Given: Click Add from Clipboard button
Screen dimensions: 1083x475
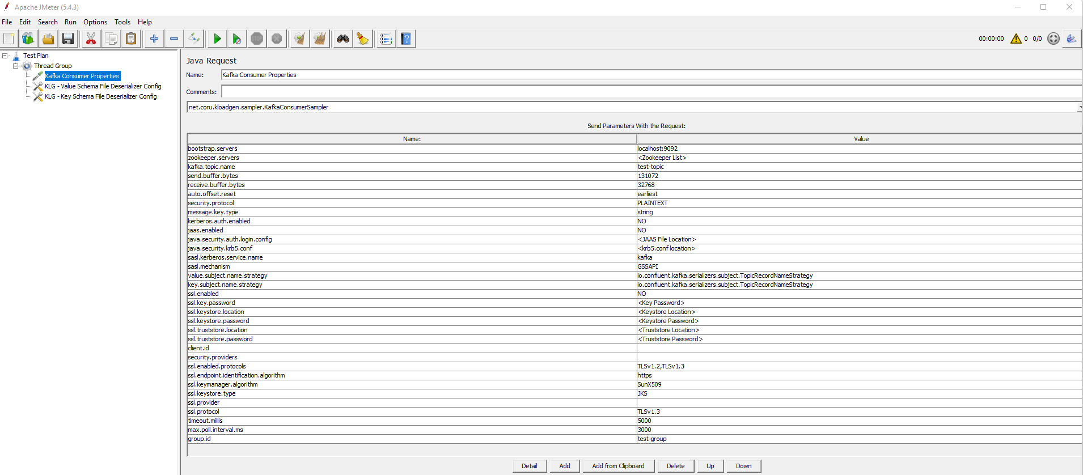Looking at the screenshot, I should (x=618, y=466).
